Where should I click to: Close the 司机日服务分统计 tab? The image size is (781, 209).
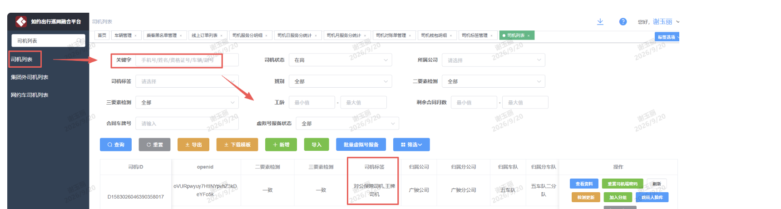pyautogui.click(x=316, y=35)
